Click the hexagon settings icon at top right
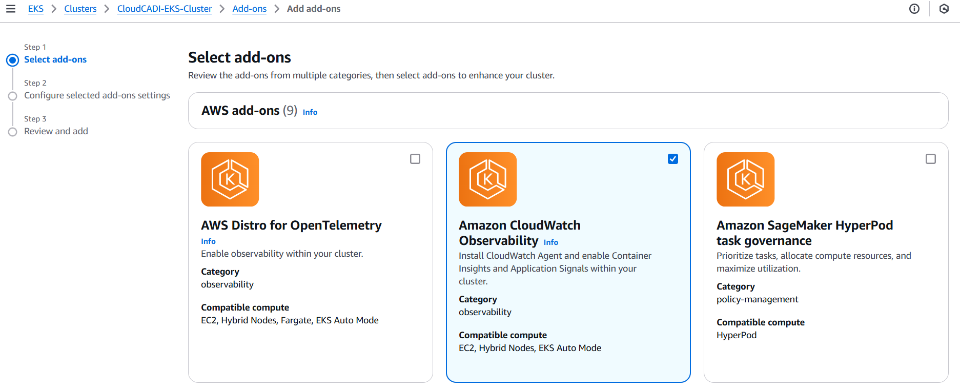 coord(944,9)
